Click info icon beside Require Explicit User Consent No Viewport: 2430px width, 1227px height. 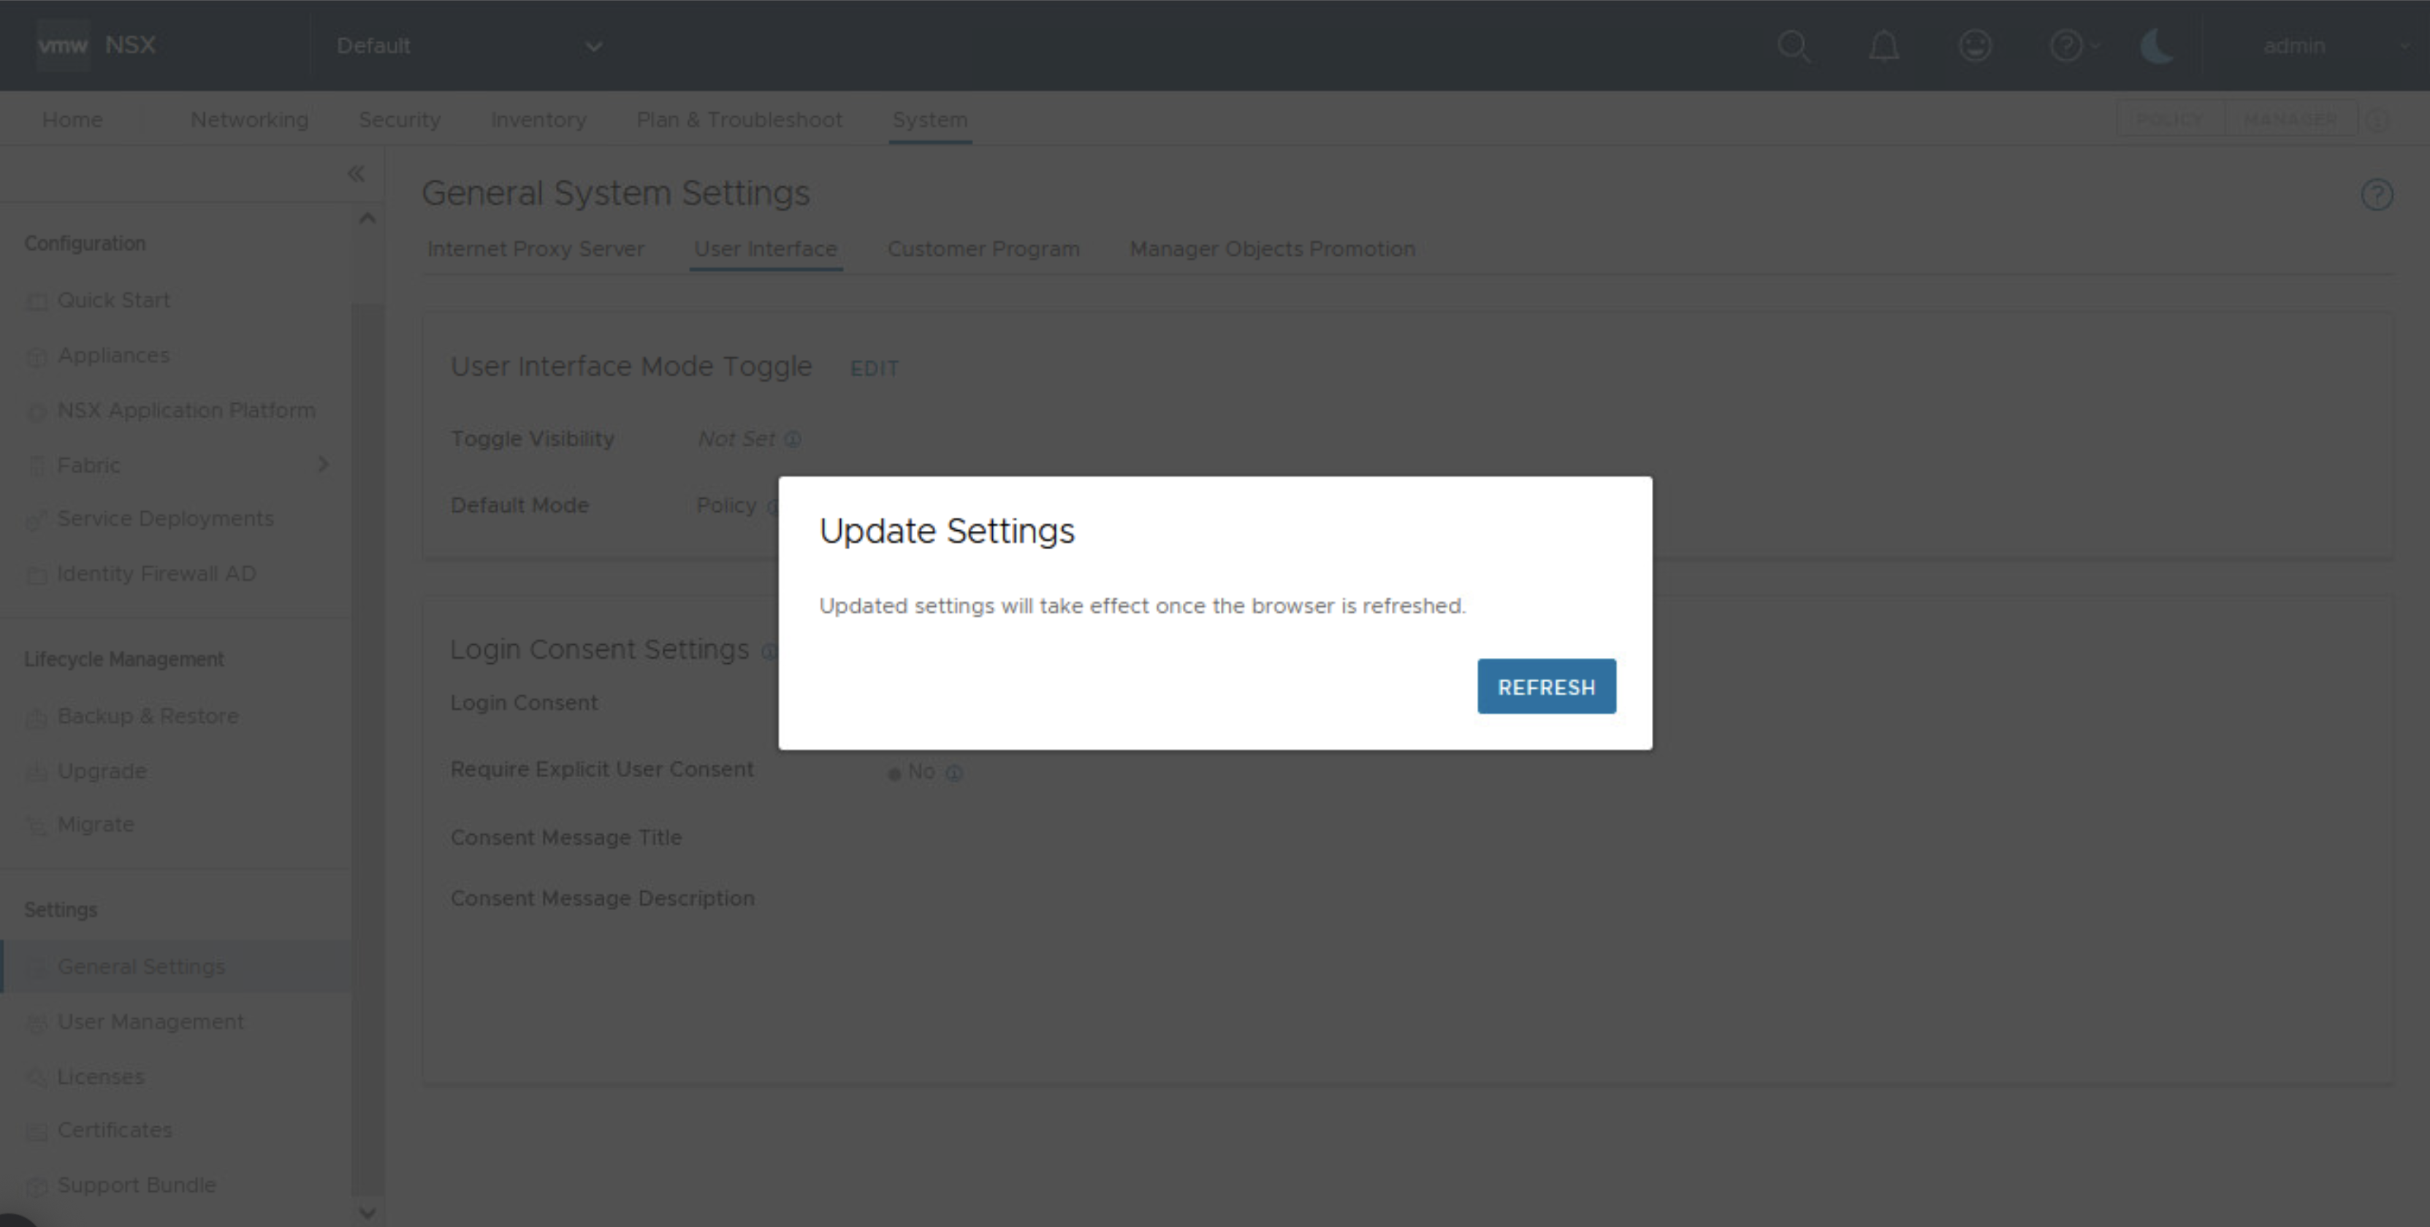coord(955,773)
